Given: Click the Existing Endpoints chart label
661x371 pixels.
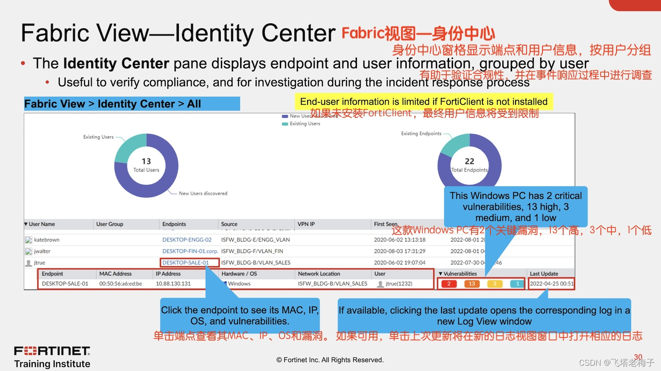Looking at the screenshot, I should point(421,133).
